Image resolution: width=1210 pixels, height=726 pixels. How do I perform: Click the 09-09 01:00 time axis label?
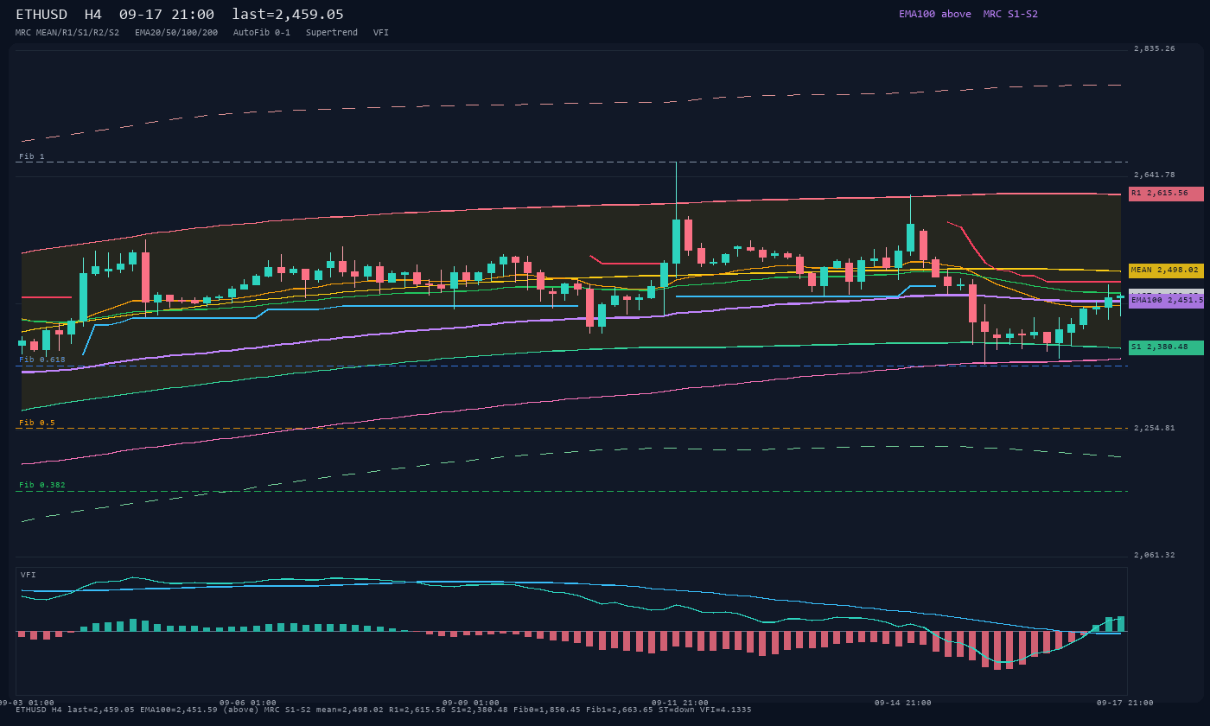click(471, 703)
